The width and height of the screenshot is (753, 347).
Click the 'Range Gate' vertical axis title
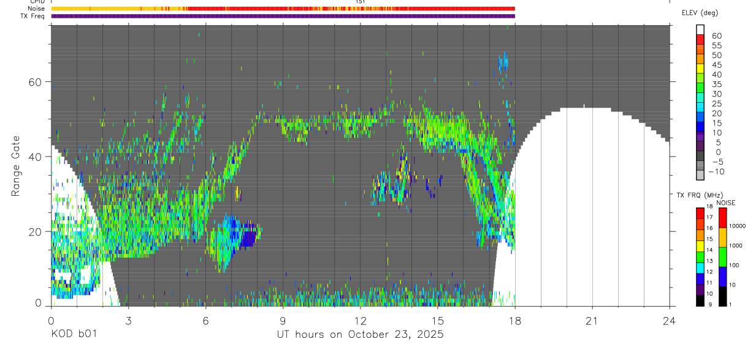(x=15, y=165)
